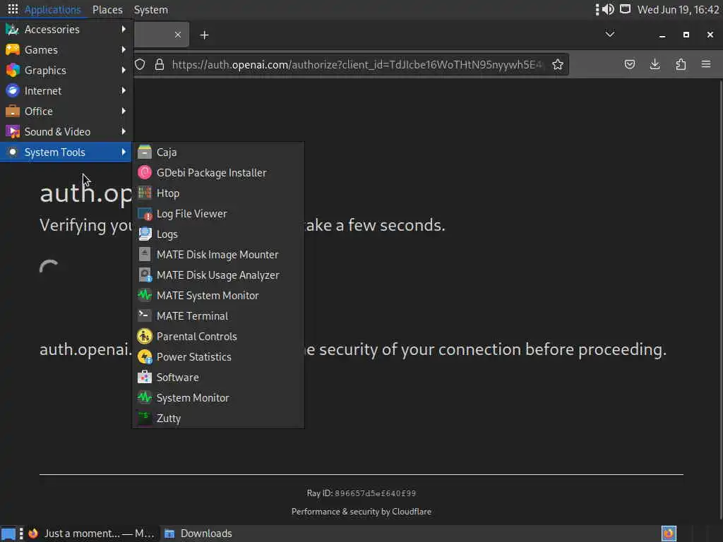Switch to Downloads window in taskbar

[198, 534]
